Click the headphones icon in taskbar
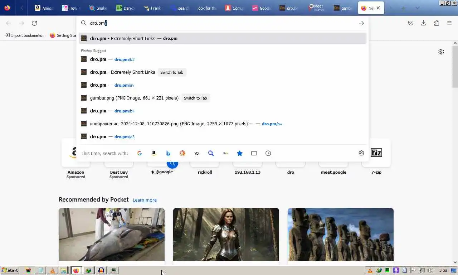This screenshot has width=458, height=275. coord(101,270)
